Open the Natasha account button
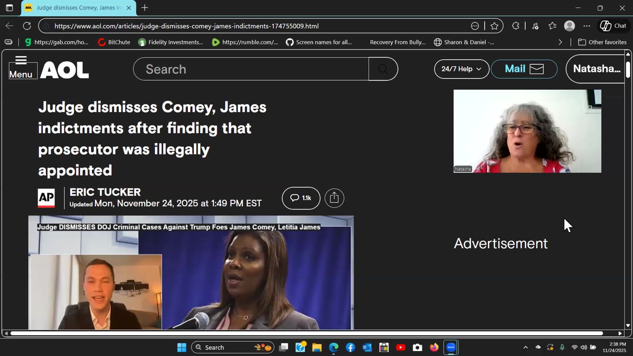The height and width of the screenshot is (356, 633). [596, 69]
